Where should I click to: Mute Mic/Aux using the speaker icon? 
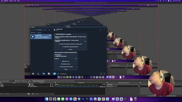coord(102,87)
